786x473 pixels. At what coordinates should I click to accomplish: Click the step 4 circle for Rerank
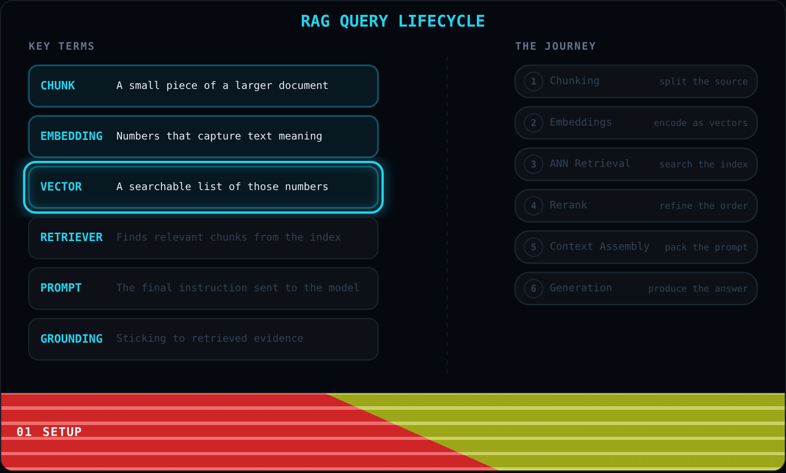[534, 206]
